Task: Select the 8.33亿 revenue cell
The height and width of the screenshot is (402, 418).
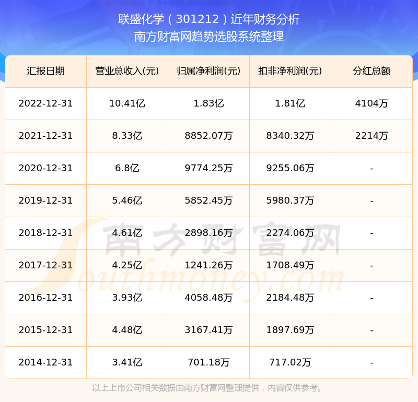Action: point(127,136)
